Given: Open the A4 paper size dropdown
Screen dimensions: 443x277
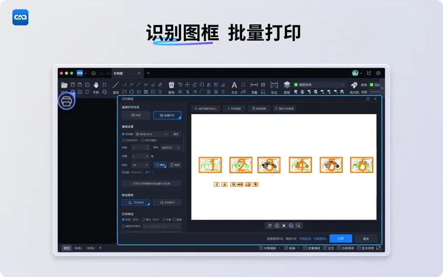Looking at the screenshot, I should coord(140,165).
